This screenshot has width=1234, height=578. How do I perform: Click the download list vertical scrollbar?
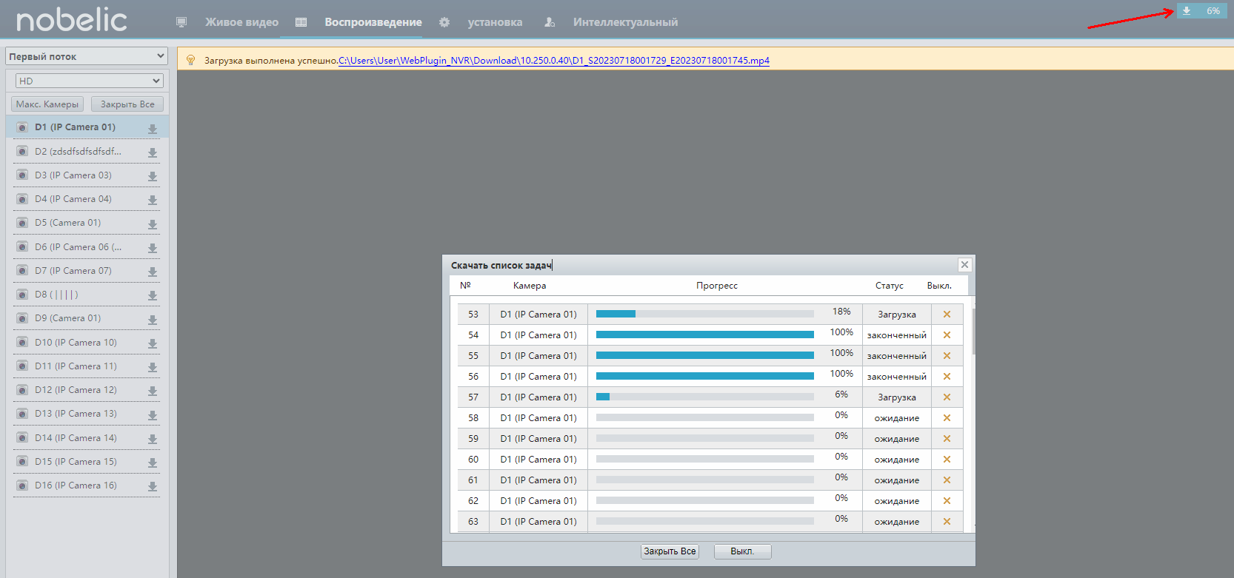[x=973, y=333]
